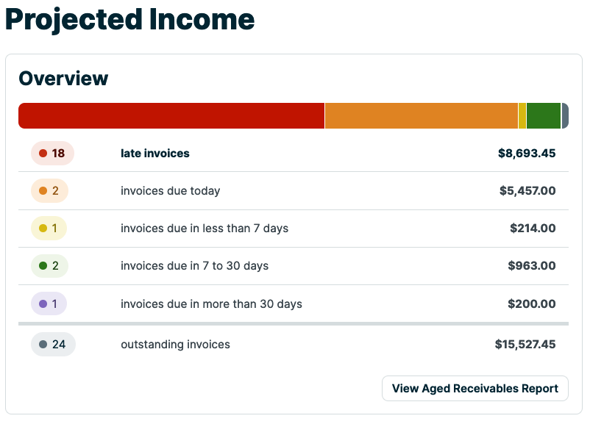Select the 24 outstanding invoices count badge
This screenshot has width=590, height=424.
click(53, 344)
